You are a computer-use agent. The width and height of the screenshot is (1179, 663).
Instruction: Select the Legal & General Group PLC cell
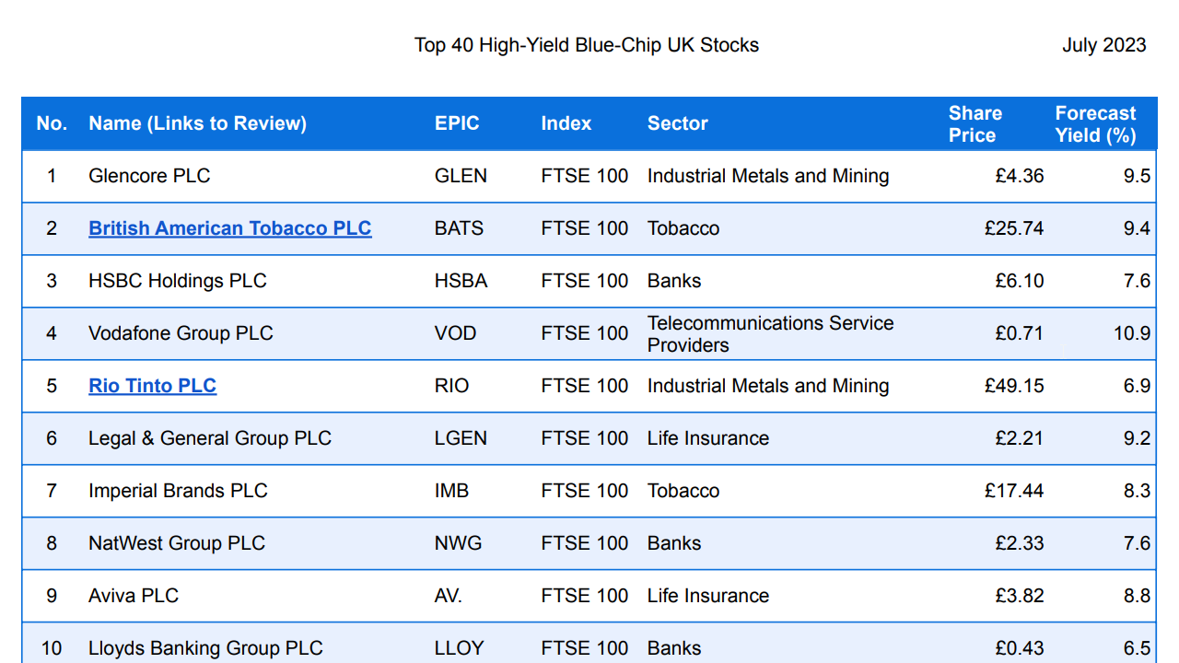209,438
